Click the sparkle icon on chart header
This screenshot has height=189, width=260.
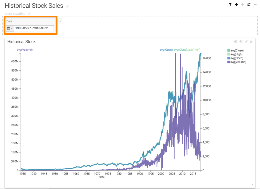pos(241,42)
